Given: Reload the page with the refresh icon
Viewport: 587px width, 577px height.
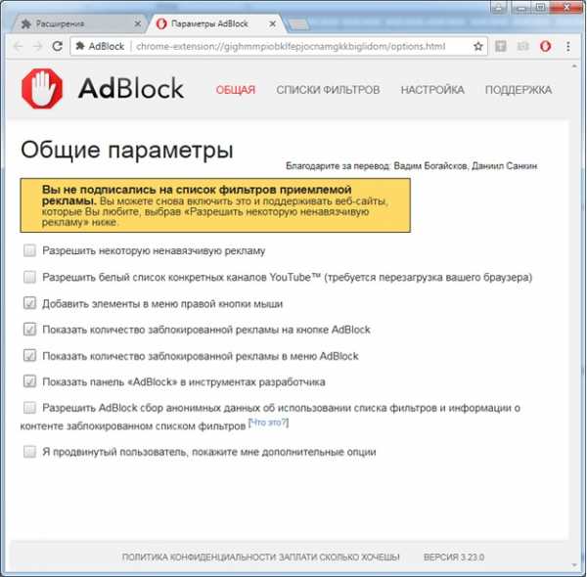Looking at the screenshot, I should [57, 46].
